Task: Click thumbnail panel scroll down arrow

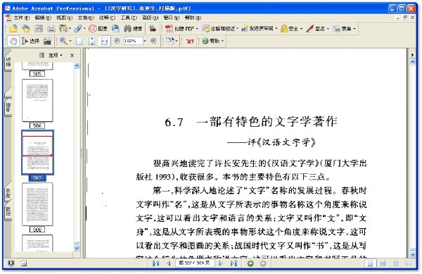Action: 77,248
